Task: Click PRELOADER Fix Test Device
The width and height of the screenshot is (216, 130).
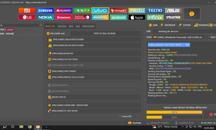Action: pyautogui.click(x=94, y=111)
